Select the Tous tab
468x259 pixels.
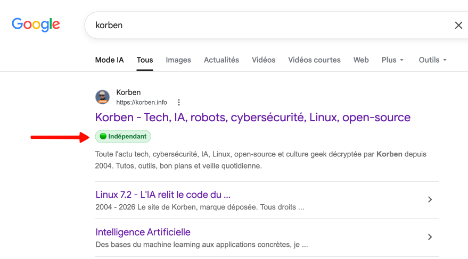[x=145, y=60]
